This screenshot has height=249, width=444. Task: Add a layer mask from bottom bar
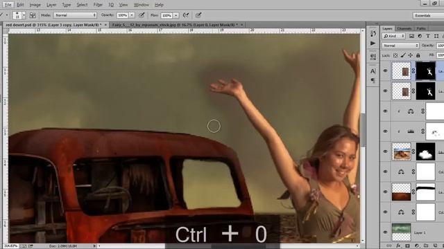(407, 246)
